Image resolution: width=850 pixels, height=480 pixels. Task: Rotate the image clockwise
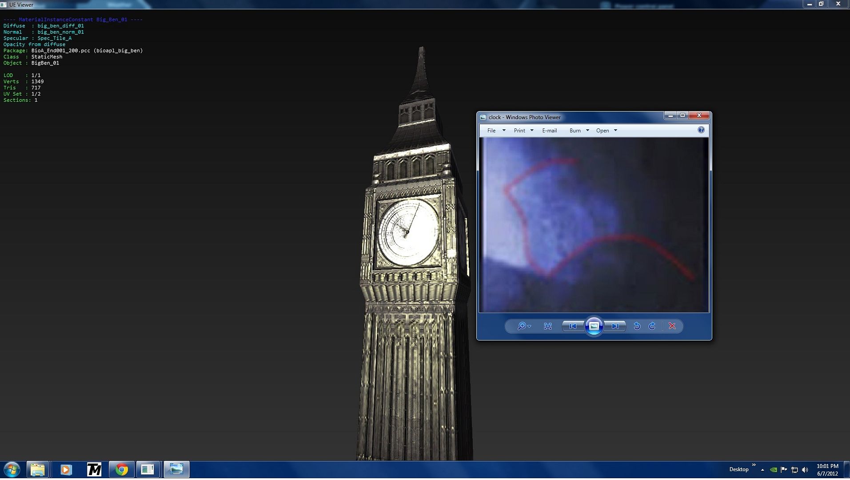coord(652,326)
